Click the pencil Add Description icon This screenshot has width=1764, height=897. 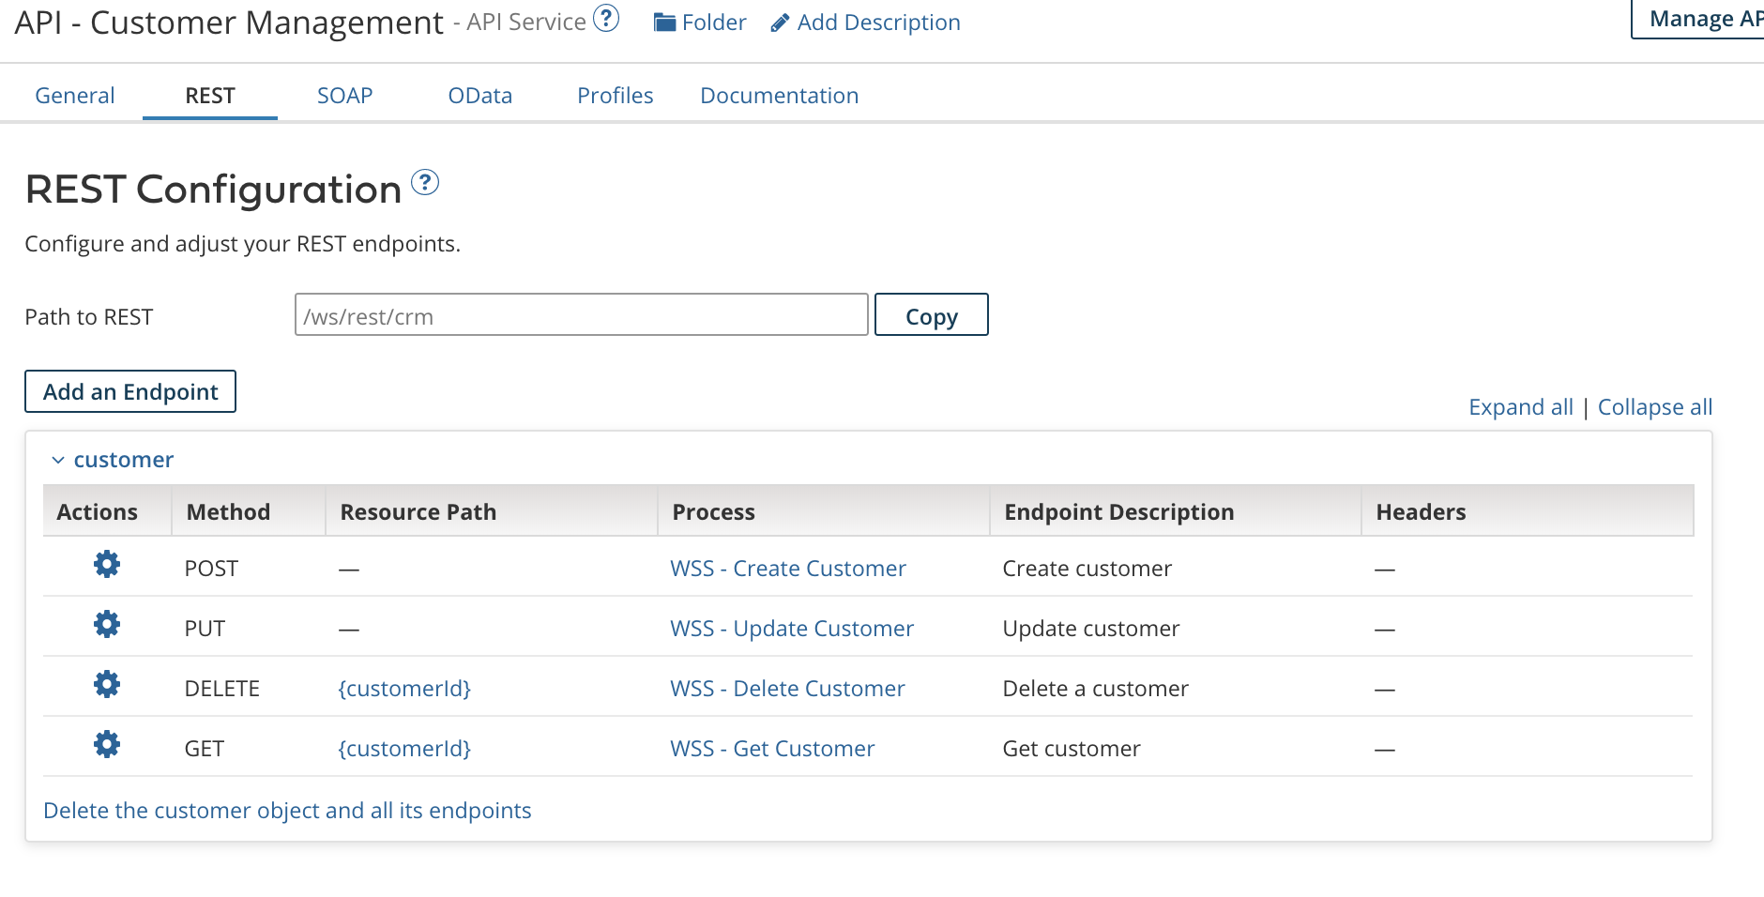(780, 23)
